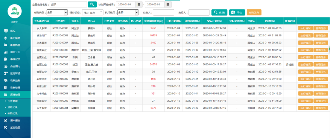Click 执行情况 for task R2001200001
Screen dimensions: 330x138
point(306,108)
